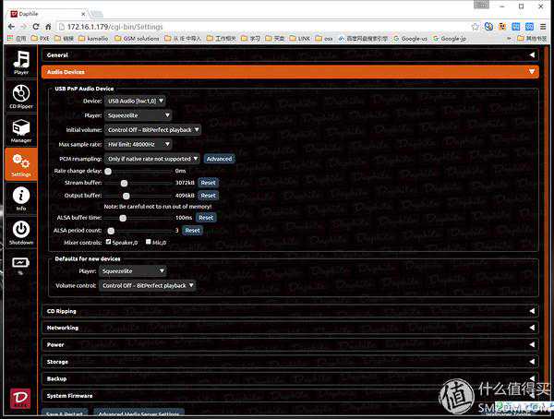The height and width of the screenshot is (419, 554).
Task: Toggle the Speaker,0 mixer control checkbox
Action: click(108, 242)
